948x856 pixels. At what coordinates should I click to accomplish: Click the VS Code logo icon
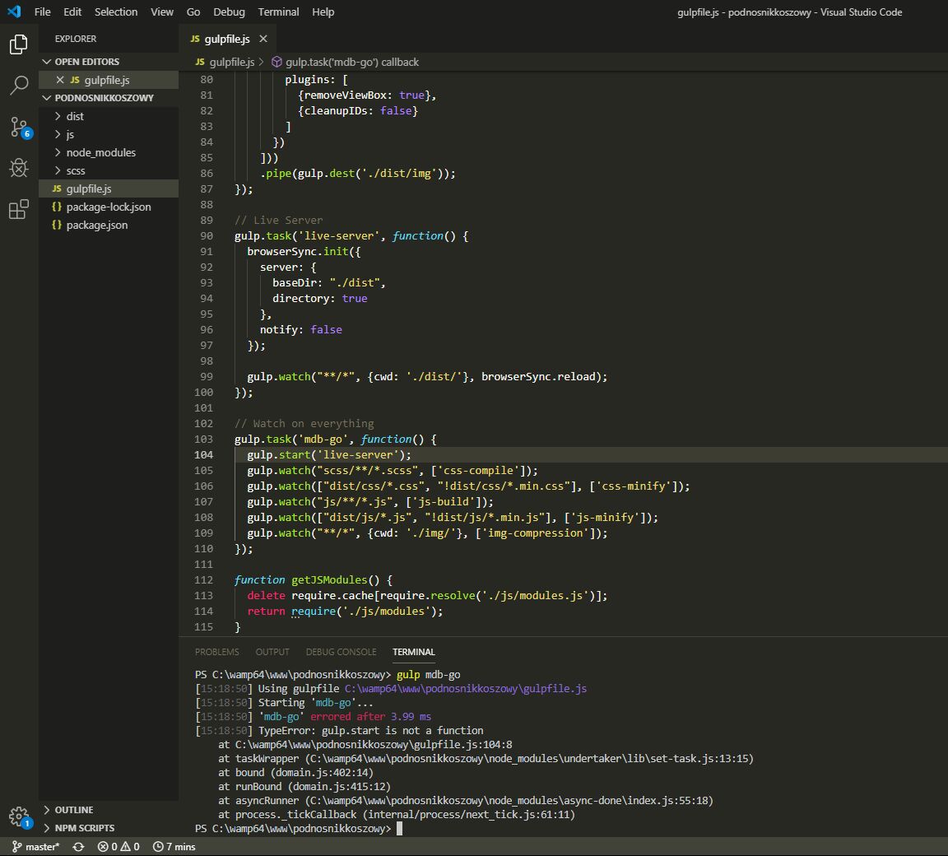point(14,12)
